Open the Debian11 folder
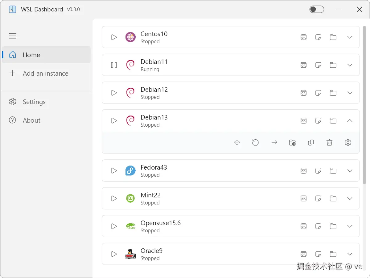Image resolution: width=370 pixels, height=278 pixels. coord(333,65)
